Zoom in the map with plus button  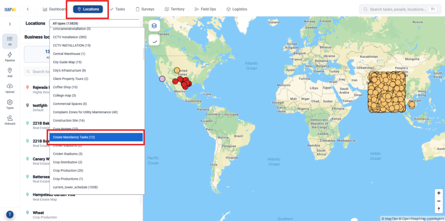click(439, 193)
